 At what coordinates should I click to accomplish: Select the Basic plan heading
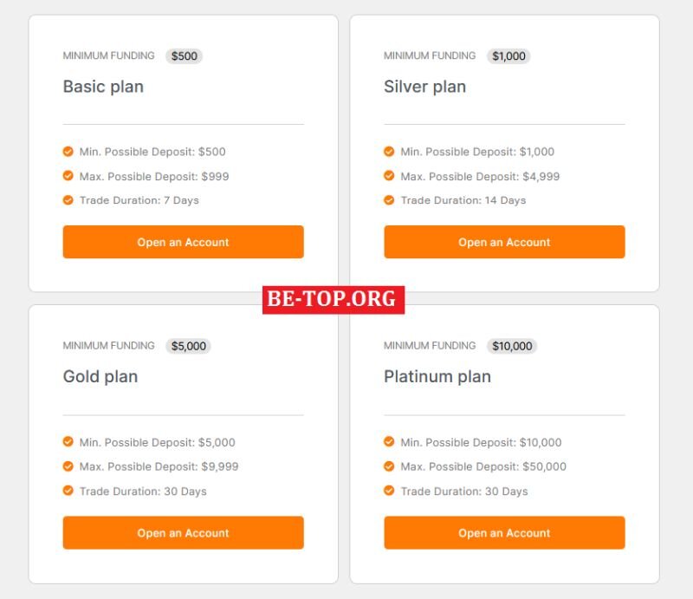click(x=103, y=87)
